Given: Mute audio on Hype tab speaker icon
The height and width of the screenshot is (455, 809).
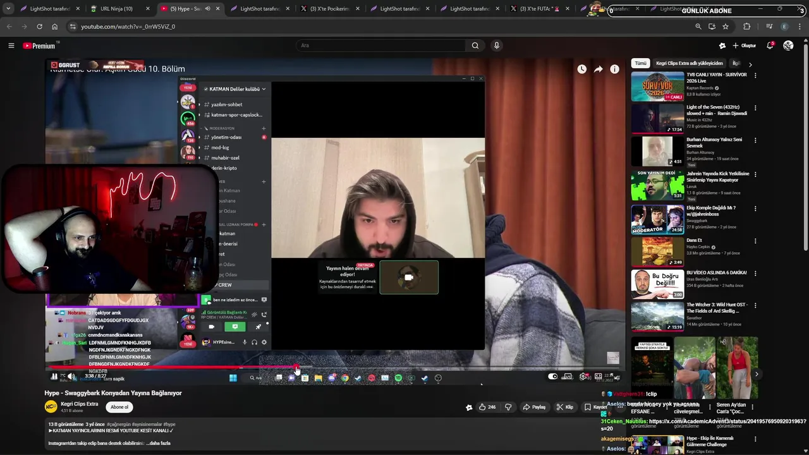Looking at the screenshot, I should coord(207,9).
